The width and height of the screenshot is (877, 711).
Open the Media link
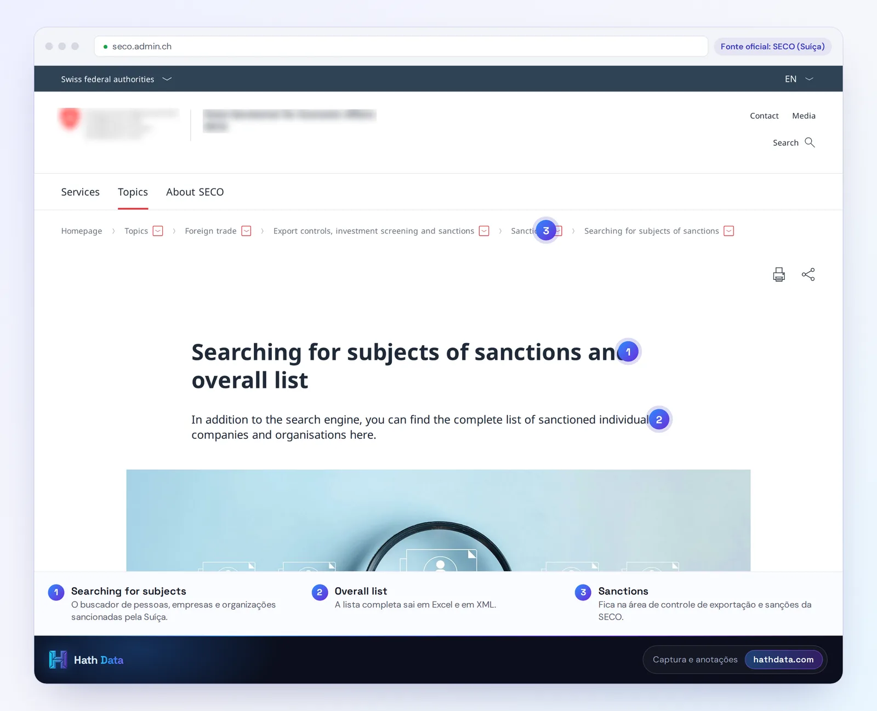(804, 116)
